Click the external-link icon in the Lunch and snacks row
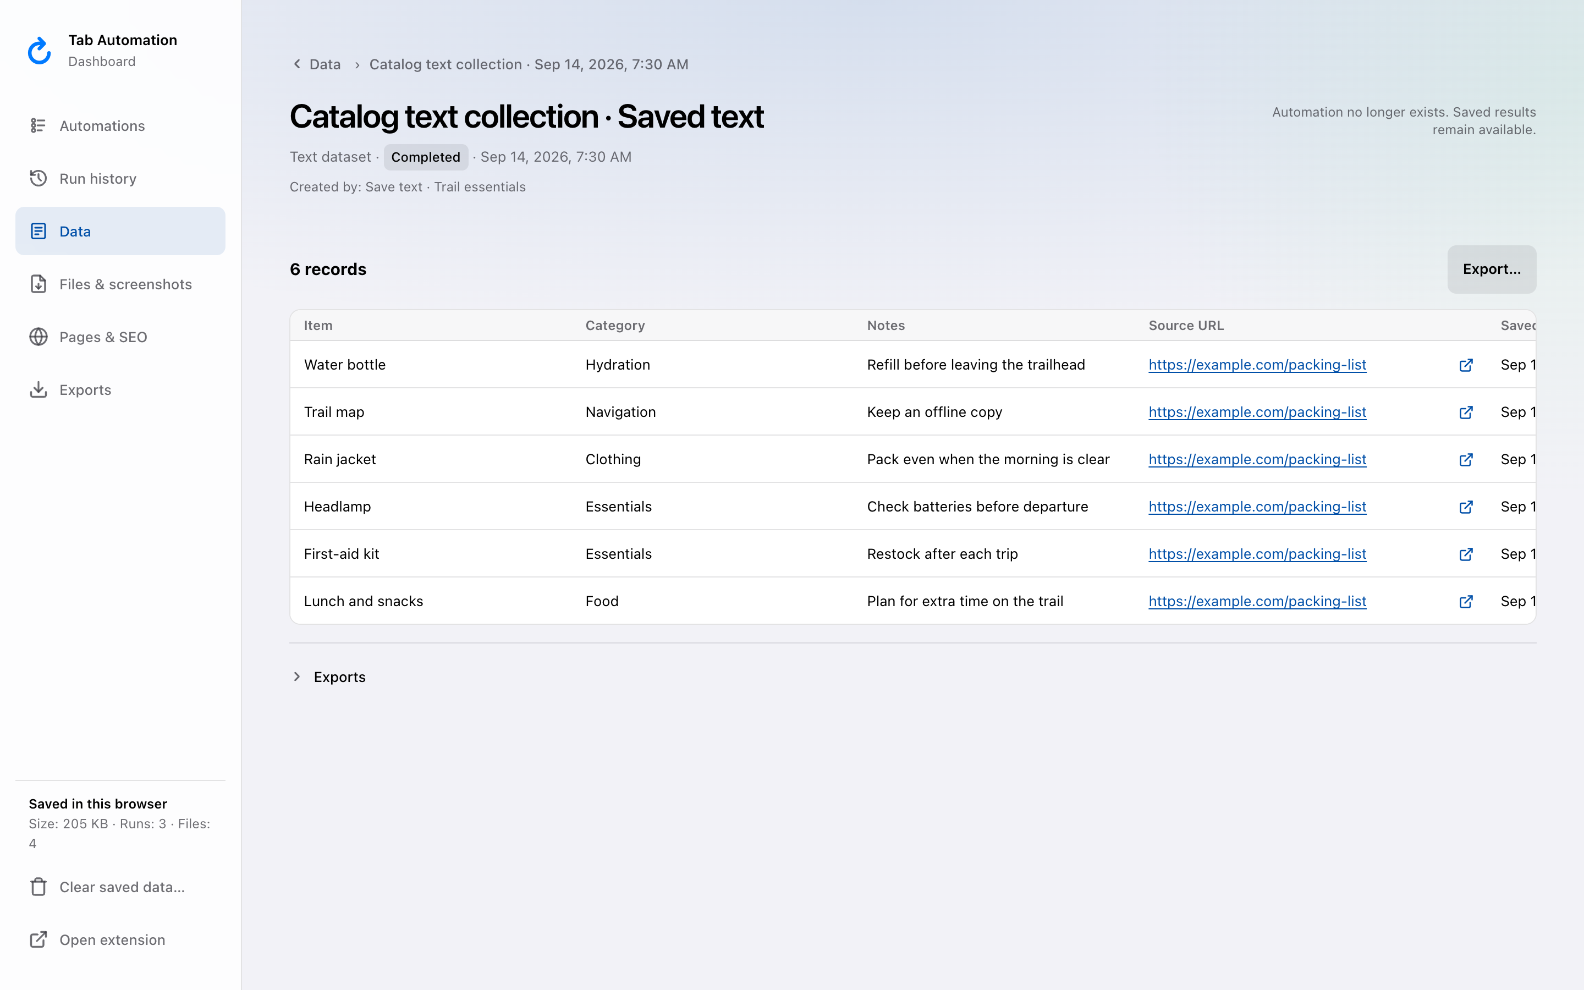 1466,601
